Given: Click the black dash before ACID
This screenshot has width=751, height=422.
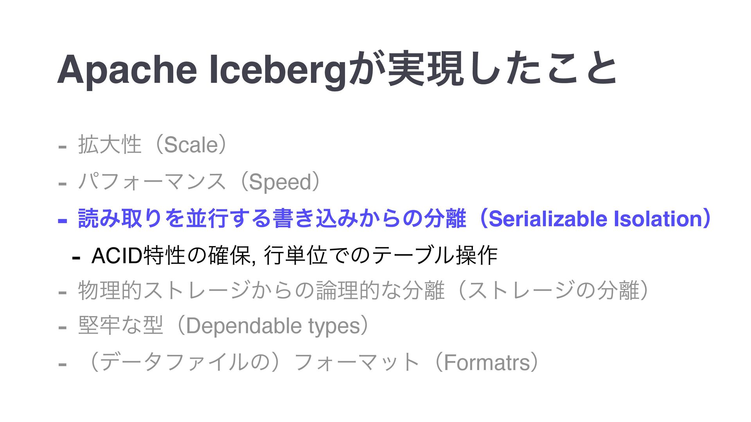Looking at the screenshot, I should (76, 258).
